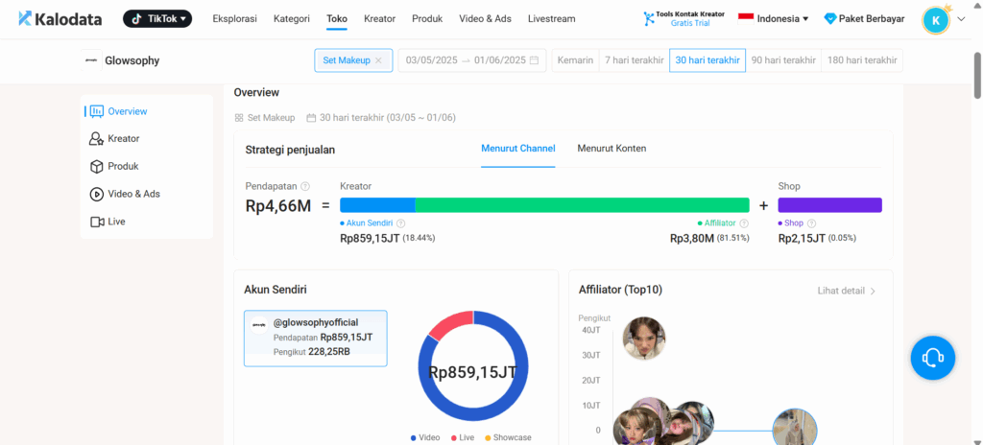Click the Live camera sidebar icon

[97, 222]
